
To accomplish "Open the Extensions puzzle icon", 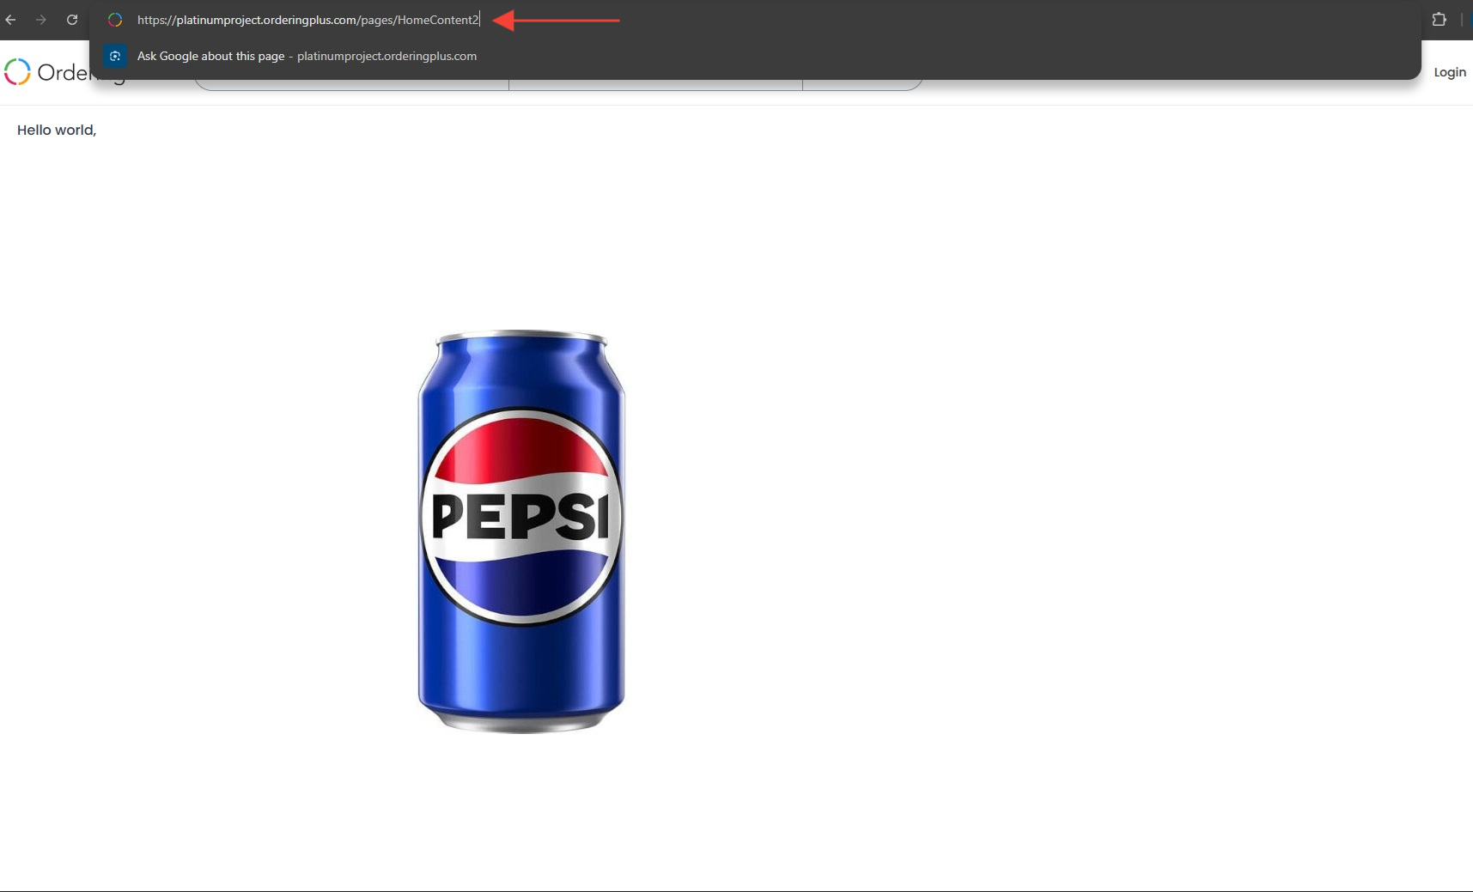I will tap(1440, 20).
